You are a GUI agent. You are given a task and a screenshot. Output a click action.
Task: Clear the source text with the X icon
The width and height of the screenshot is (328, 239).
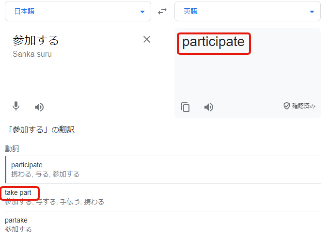(147, 39)
